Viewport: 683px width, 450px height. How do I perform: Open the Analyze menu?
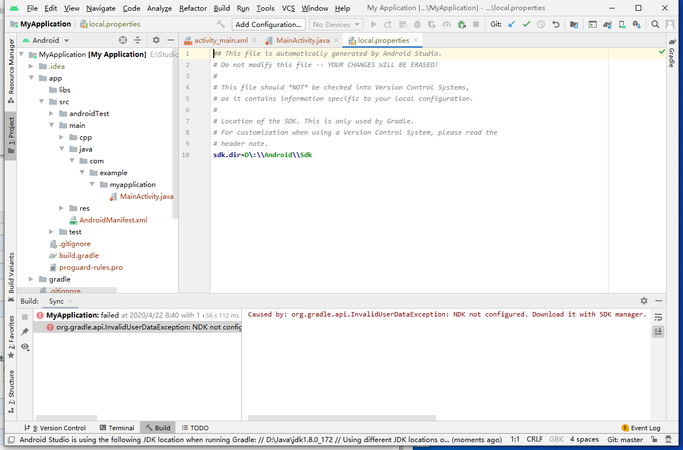point(159,8)
